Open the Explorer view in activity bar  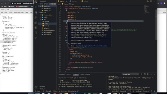pos(36,2)
